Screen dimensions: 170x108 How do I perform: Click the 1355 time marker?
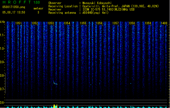83,23
